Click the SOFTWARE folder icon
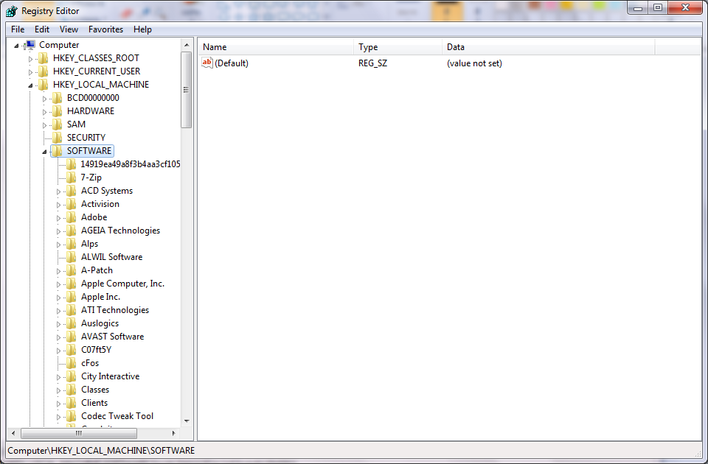This screenshot has height=464, width=708. (58, 150)
